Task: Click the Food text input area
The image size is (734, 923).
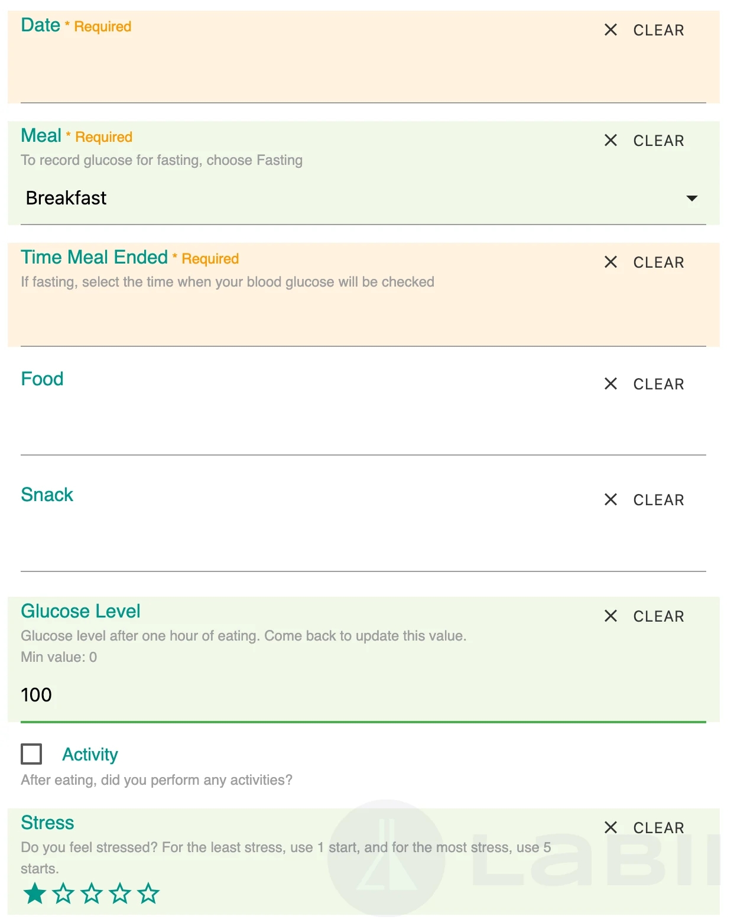Action: pos(355,428)
